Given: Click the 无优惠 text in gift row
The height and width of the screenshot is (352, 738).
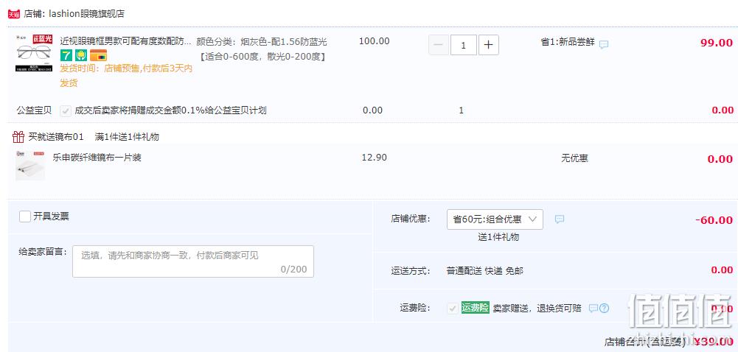Looking at the screenshot, I should tap(574, 158).
